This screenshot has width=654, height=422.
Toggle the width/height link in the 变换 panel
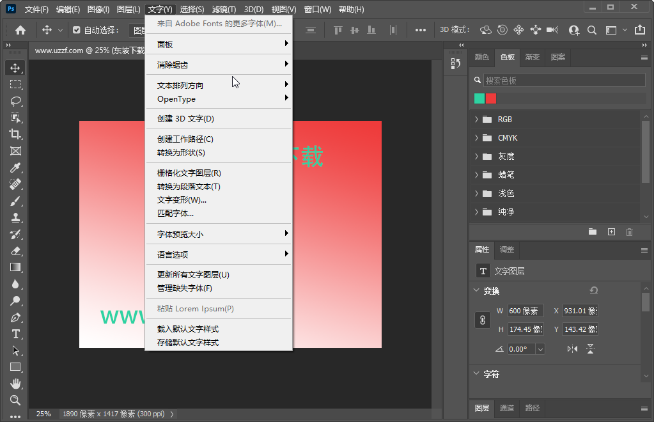click(482, 320)
